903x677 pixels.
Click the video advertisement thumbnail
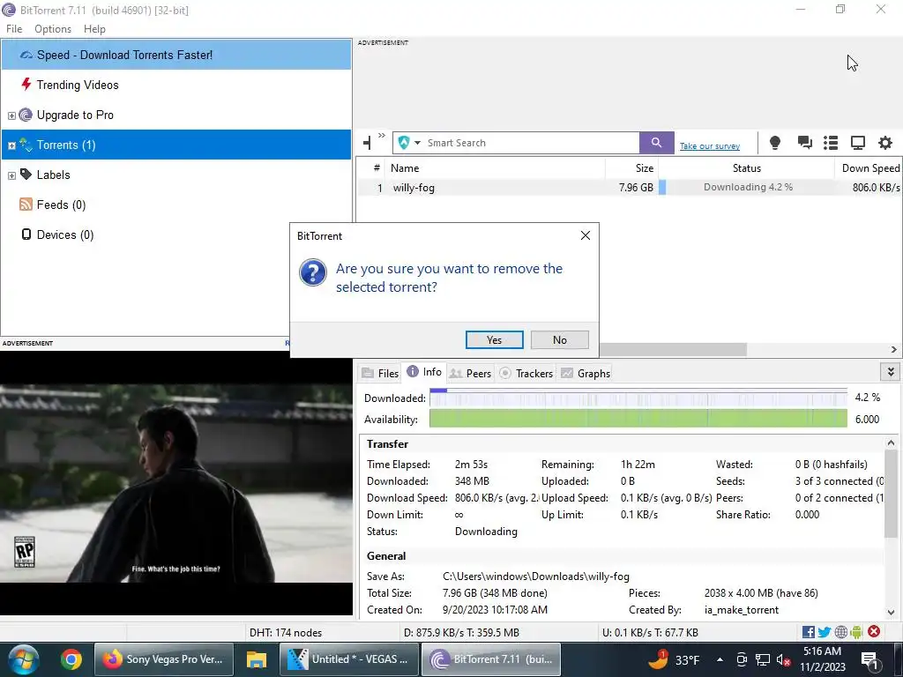tap(176, 483)
